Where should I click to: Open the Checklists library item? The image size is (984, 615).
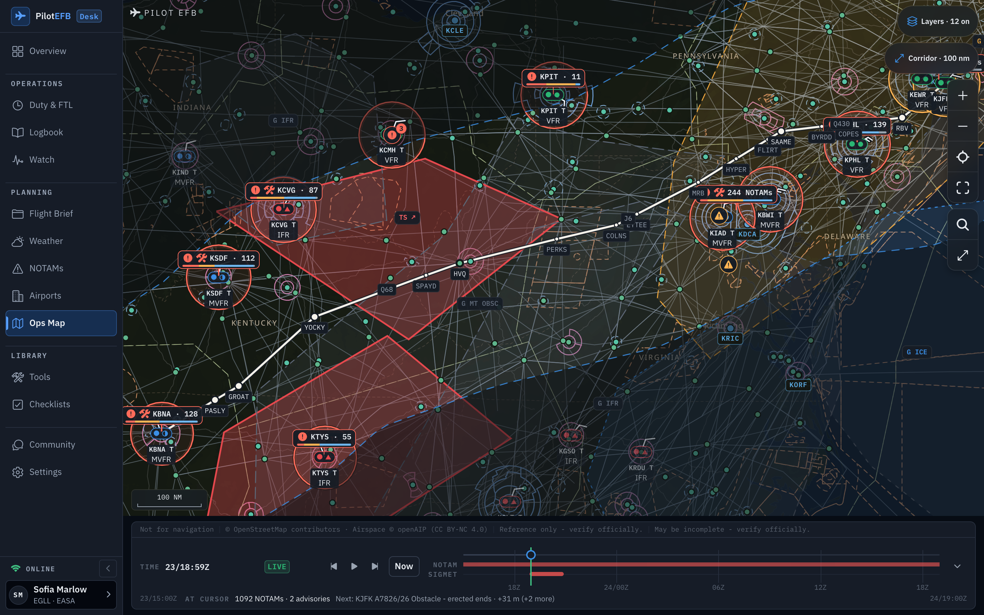click(61, 404)
